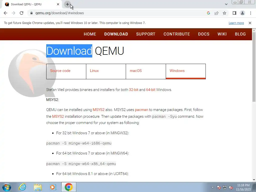Click the Google search icon in address bar
Screen dimensions: 256x192
click(208, 13)
